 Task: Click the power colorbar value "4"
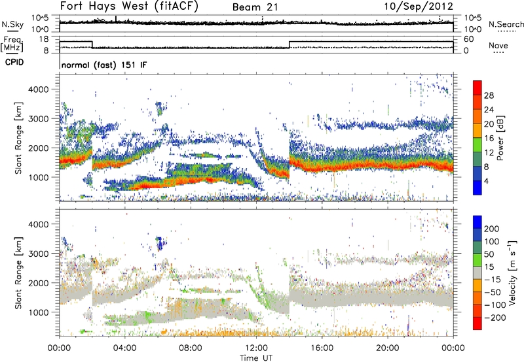point(486,181)
